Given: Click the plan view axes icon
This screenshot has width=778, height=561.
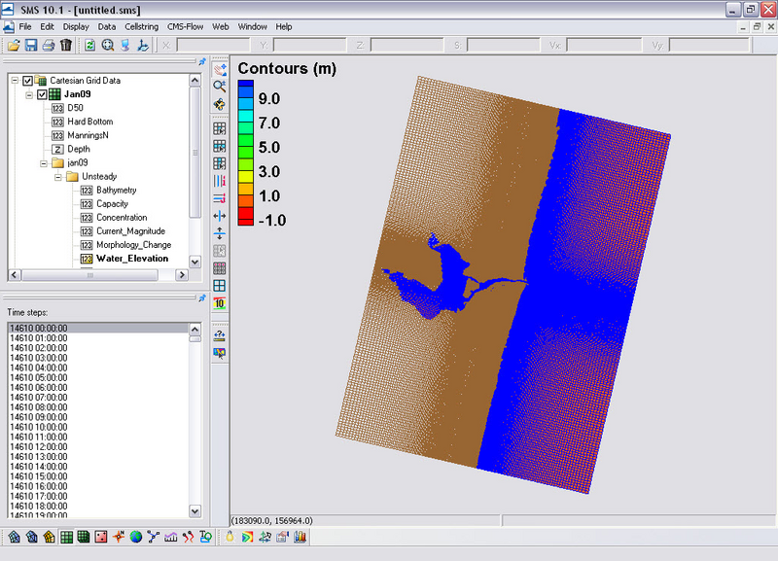Looking at the screenshot, I should click(x=142, y=45).
